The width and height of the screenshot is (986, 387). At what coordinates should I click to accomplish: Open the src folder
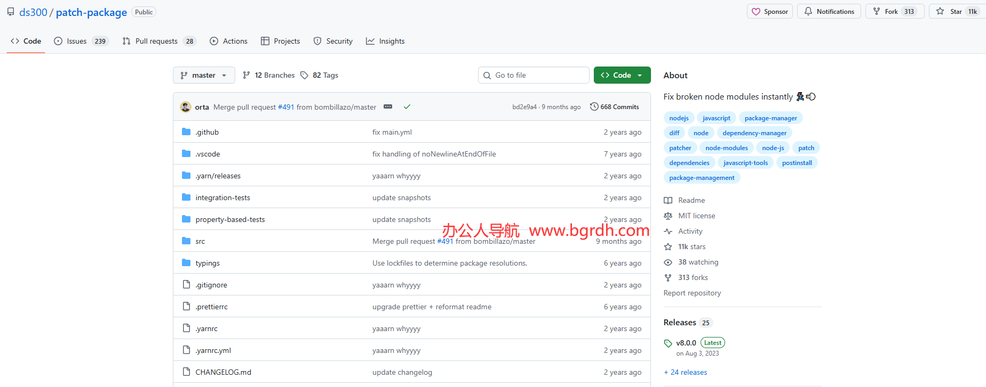[x=200, y=242]
